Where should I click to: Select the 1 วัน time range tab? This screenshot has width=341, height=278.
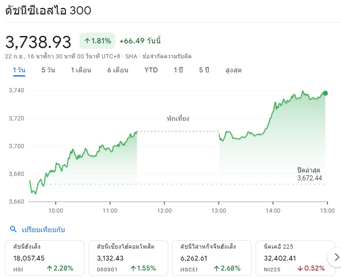pyautogui.click(x=19, y=70)
